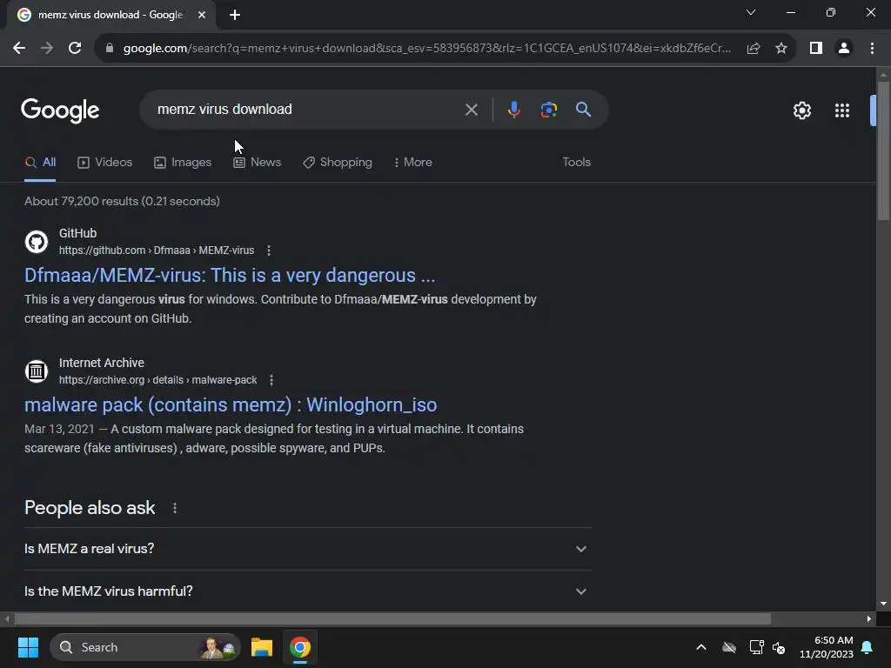The image size is (891, 668).
Task: Switch to the News tab
Action: point(257,163)
